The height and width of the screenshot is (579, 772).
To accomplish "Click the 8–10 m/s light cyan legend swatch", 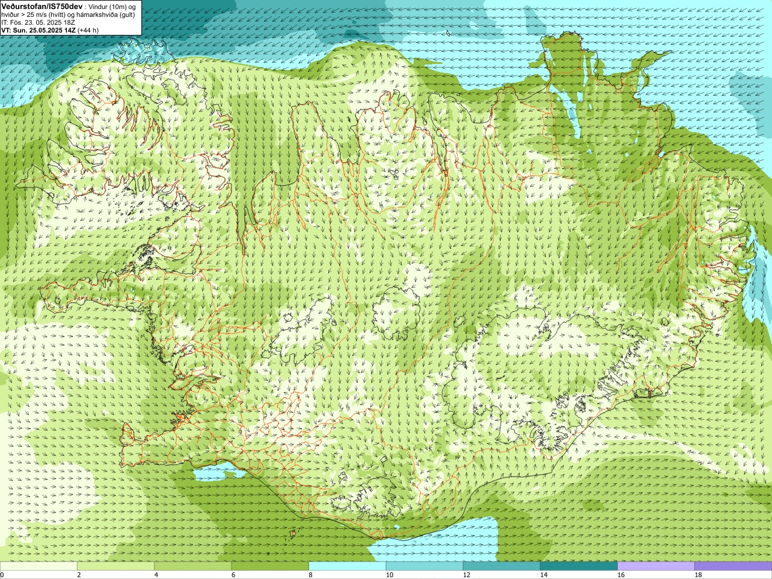I will (347, 566).
